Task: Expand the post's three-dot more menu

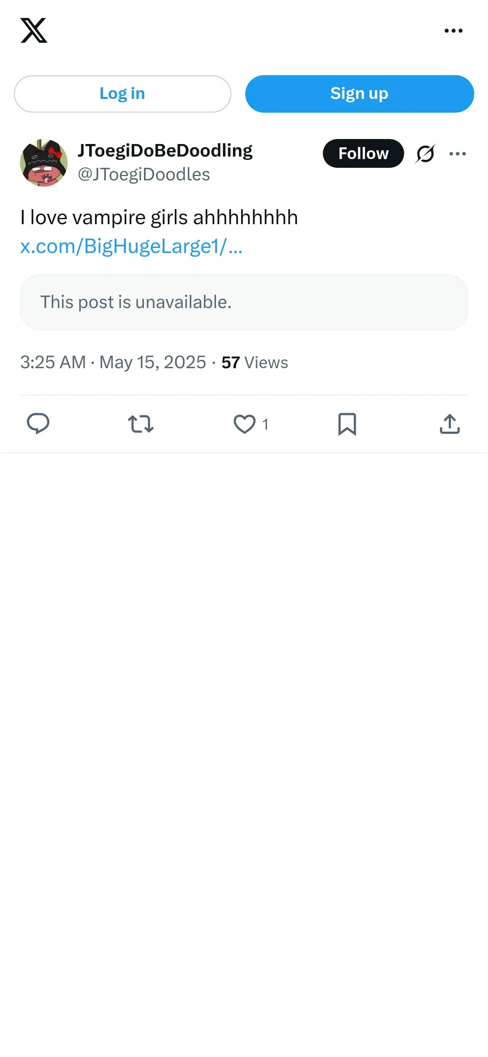Action: [458, 154]
